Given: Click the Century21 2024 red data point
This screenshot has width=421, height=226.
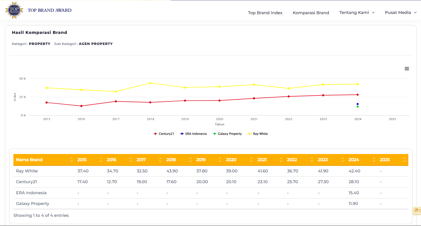Looking at the screenshot, I should pyautogui.click(x=358, y=95).
